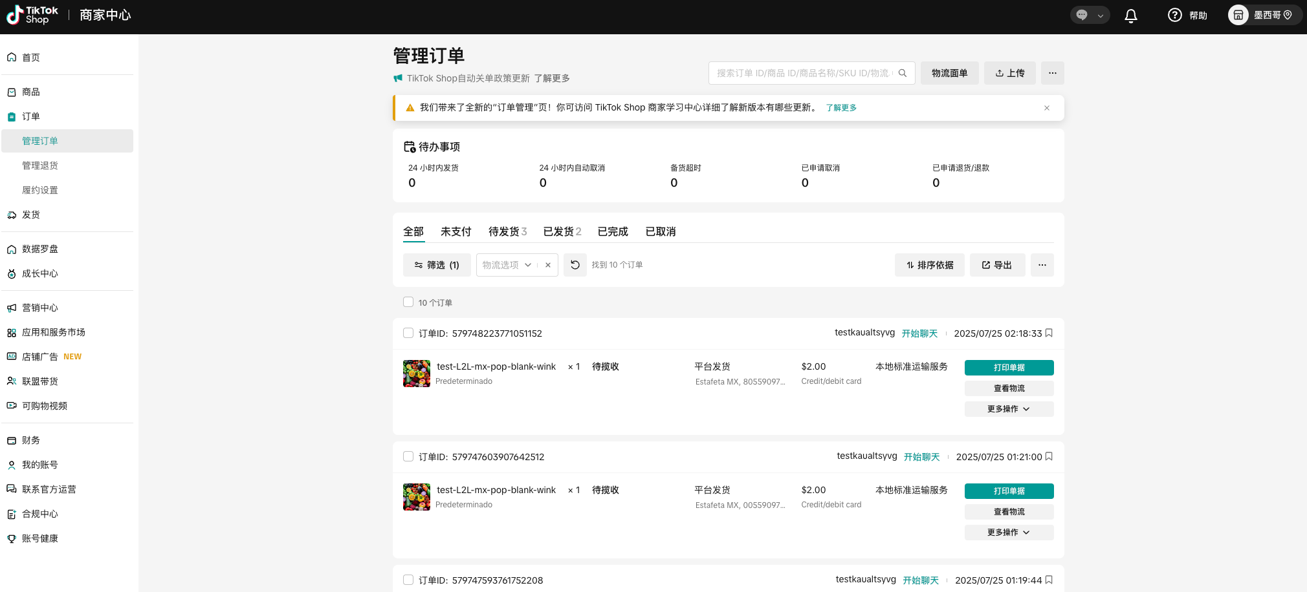Click the search magnifier icon

pos(903,73)
